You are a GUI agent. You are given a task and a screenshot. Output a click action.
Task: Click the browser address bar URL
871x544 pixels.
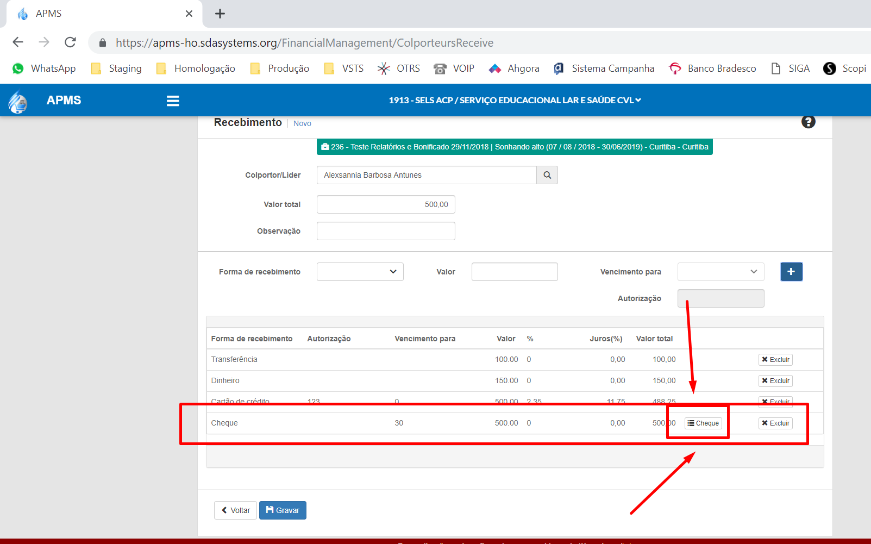tap(304, 43)
